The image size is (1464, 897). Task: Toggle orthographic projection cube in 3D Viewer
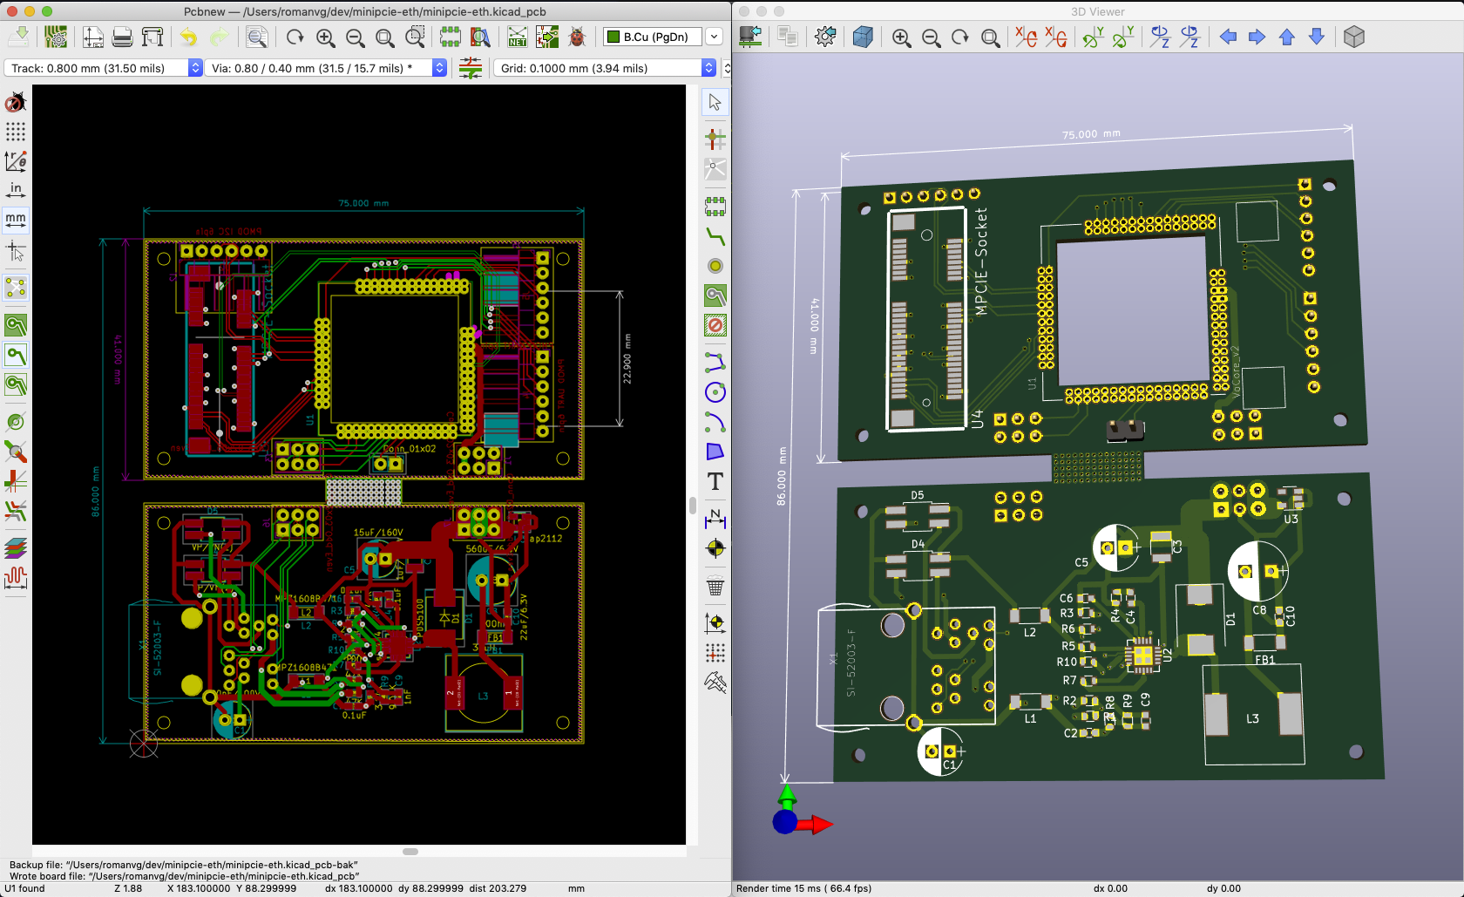click(x=1353, y=37)
